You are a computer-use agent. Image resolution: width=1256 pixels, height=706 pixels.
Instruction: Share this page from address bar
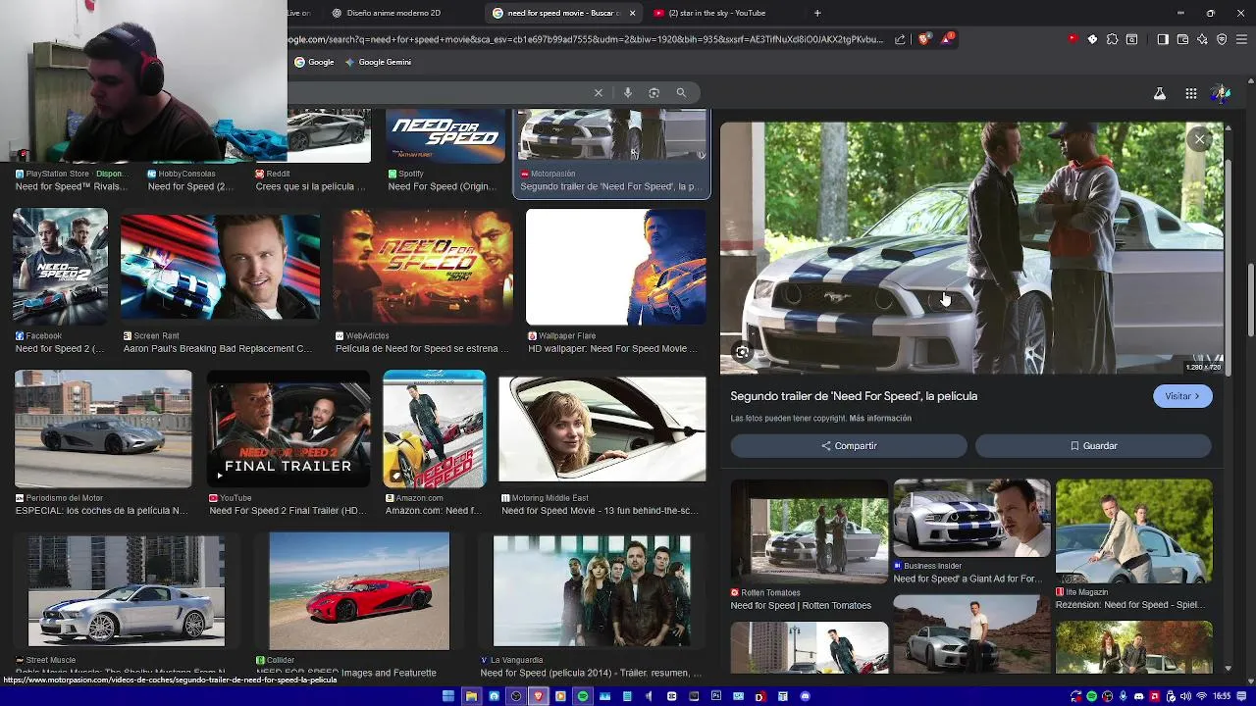point(900,39)
